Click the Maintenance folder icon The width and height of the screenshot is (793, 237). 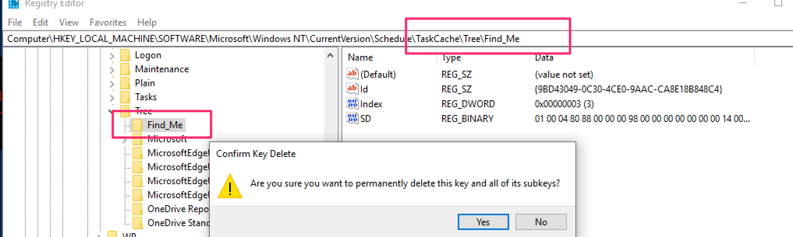coord(125,70)
